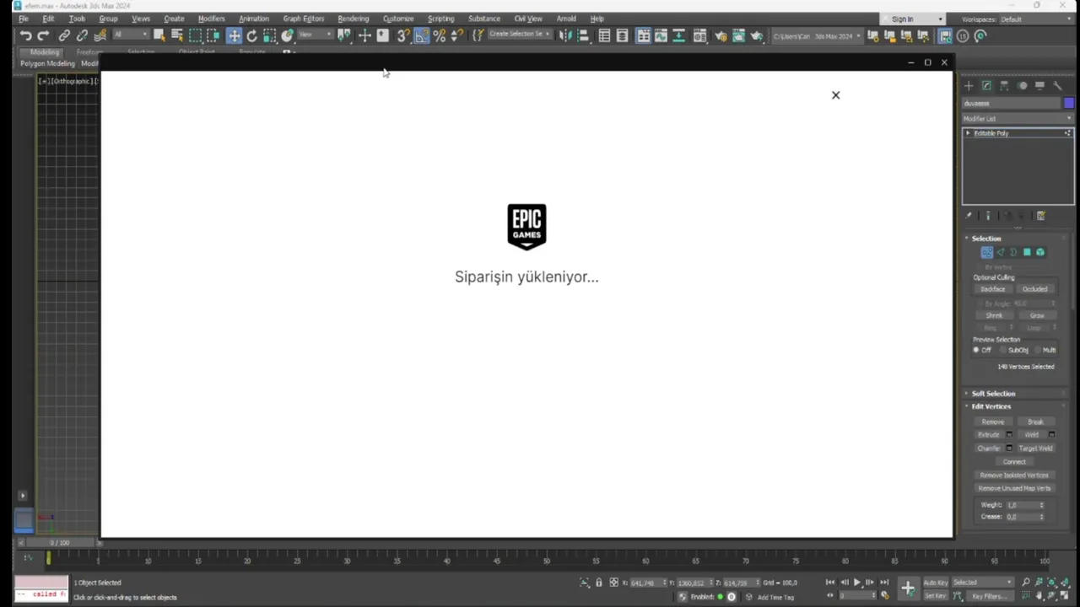Screen dimensions: 1080x607
Task: Open the Graph Editors menu
Action: tap(303, 19)
